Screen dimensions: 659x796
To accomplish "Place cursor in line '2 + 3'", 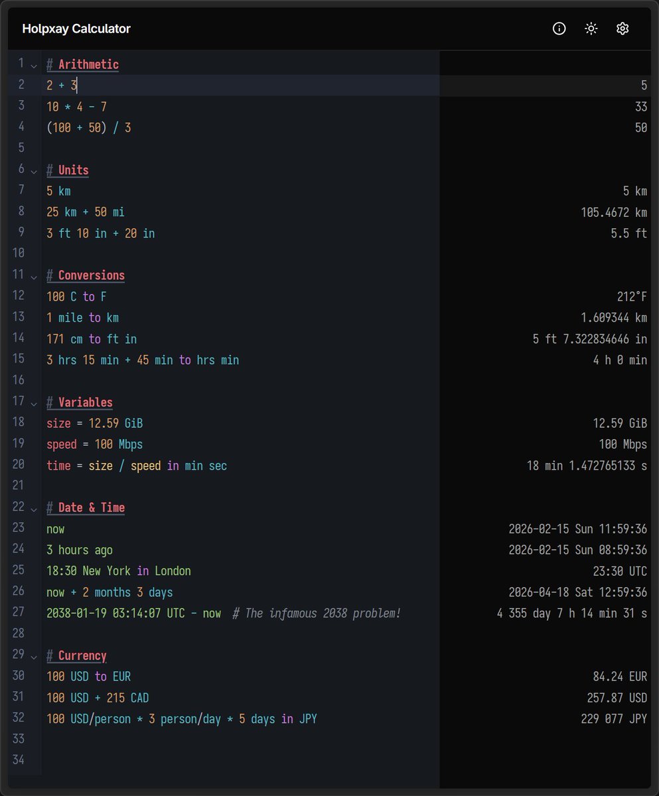I will tap(62, 86).
